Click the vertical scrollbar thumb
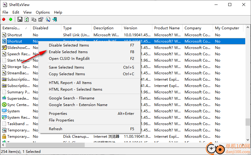This screenshot has height=155, width=251. click(248, 122)
